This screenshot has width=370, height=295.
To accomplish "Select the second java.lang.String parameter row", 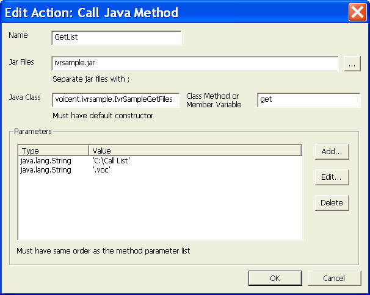I will point(46,170).
